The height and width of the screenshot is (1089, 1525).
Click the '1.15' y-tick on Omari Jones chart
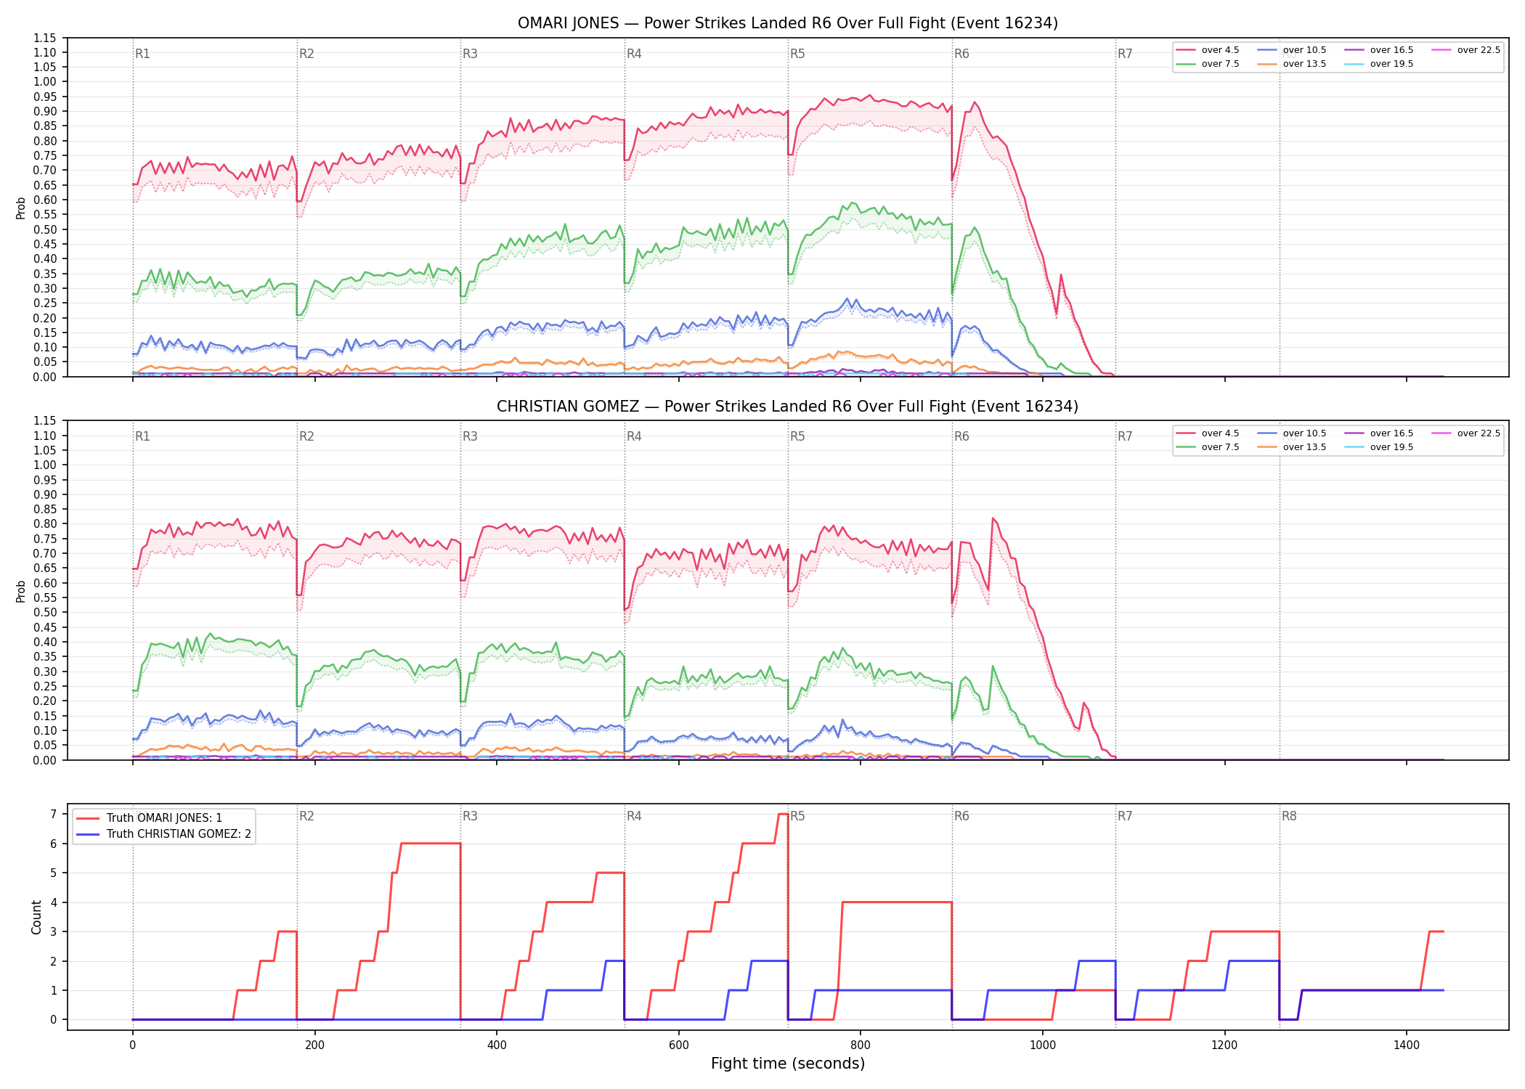click(44, 38)
